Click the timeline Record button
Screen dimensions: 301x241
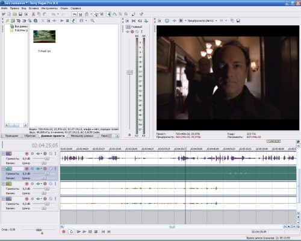(64, 231)
